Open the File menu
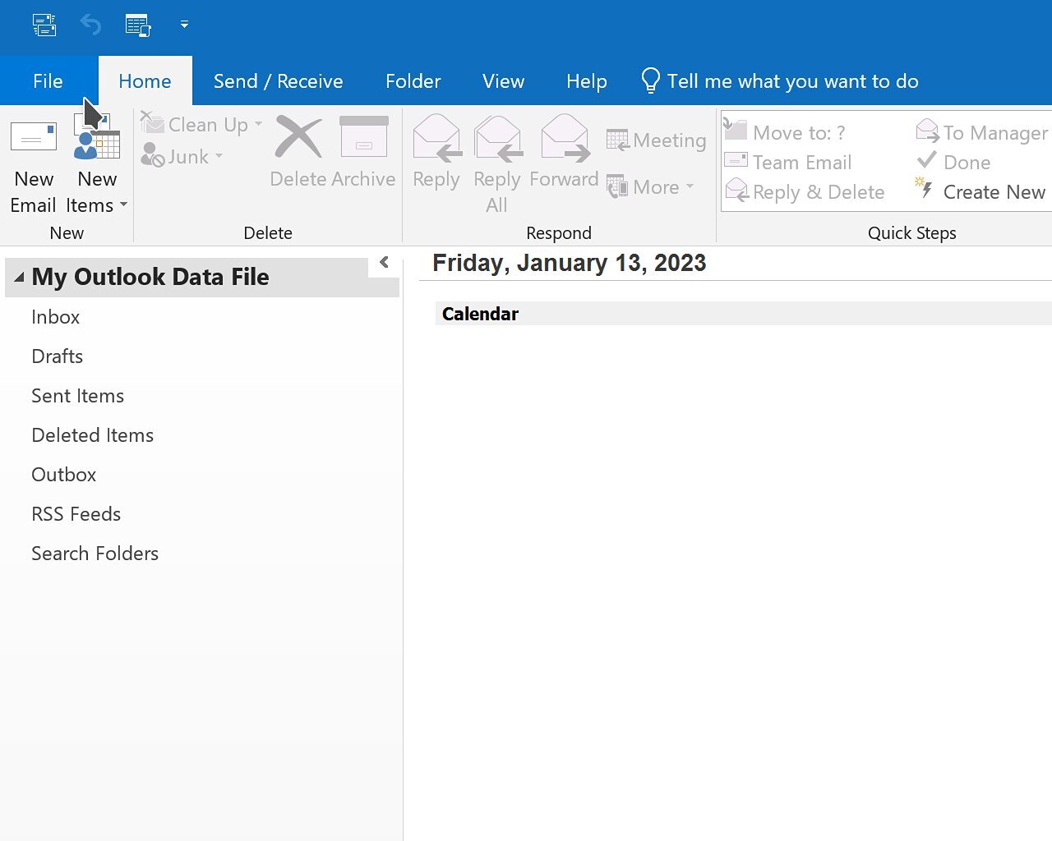1052x841 pixels. tap(48, 80)
